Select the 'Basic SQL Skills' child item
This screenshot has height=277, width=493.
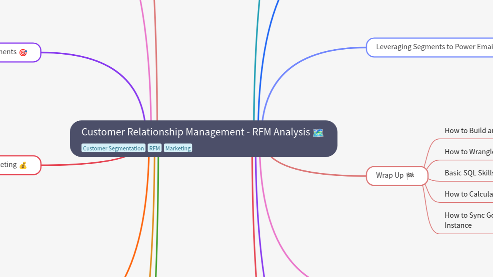click(x=468, y=173)
